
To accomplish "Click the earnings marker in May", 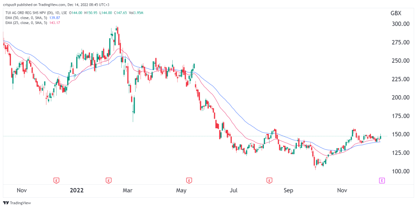I will tap(189, 181).
